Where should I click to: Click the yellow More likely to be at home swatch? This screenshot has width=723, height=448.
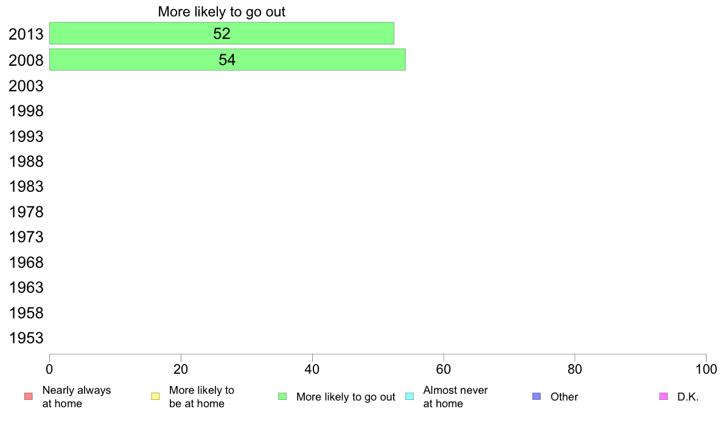pyautogui.click(x=155, y=396)
